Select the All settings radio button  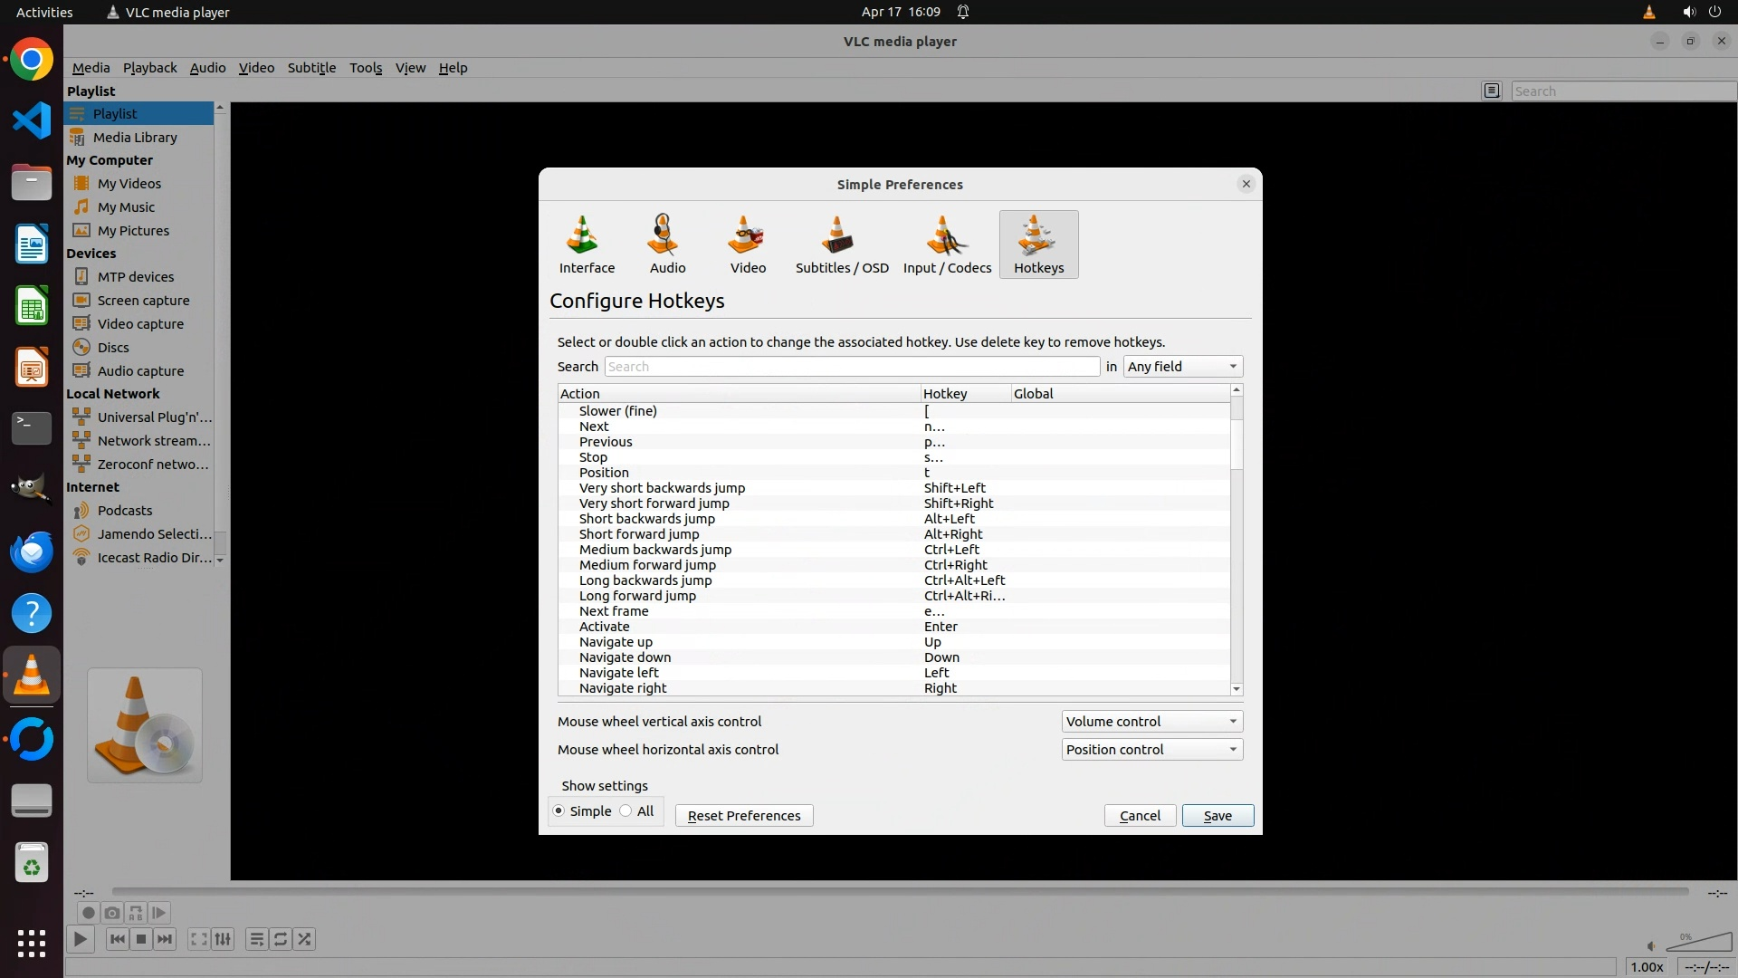click(x=625, y=810)
